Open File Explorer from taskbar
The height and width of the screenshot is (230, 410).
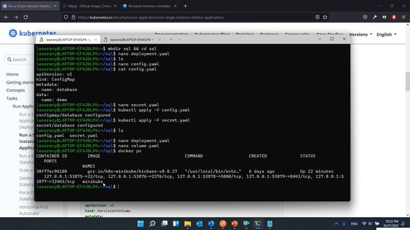point(188,224)
